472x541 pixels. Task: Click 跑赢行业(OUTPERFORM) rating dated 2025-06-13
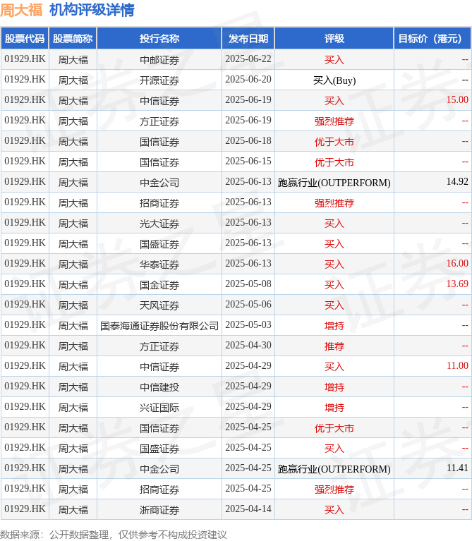pos(334,183)
